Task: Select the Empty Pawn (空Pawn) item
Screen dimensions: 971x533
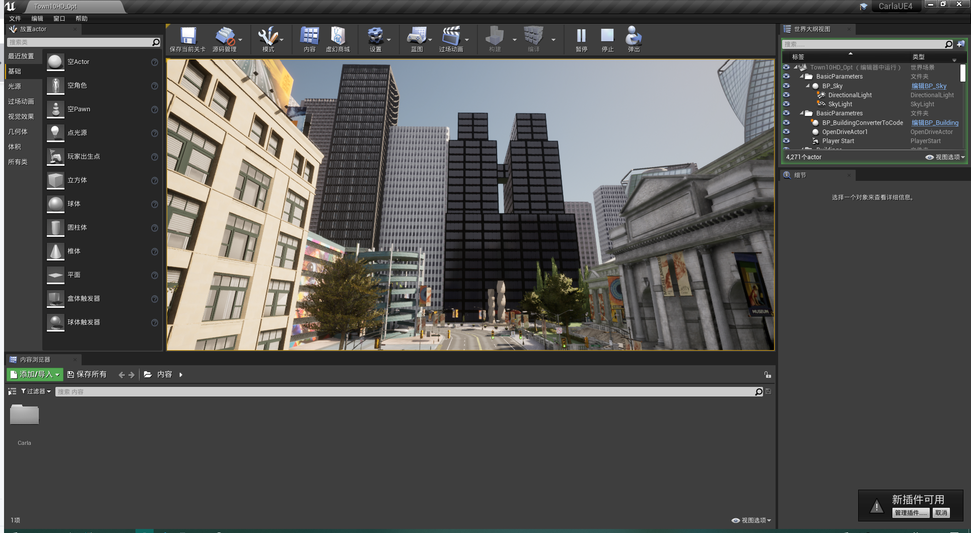Action: [x=102, y=109]
